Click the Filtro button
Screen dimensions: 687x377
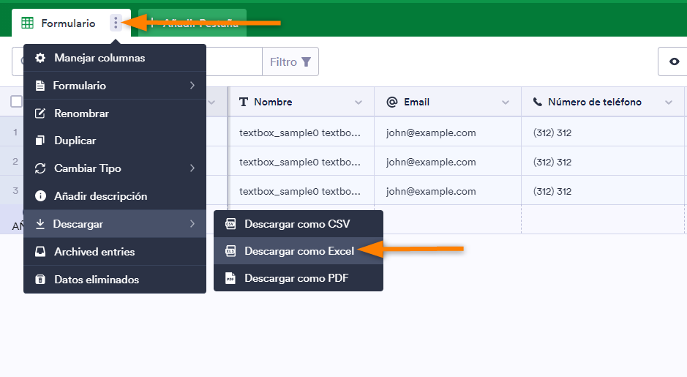290,61
